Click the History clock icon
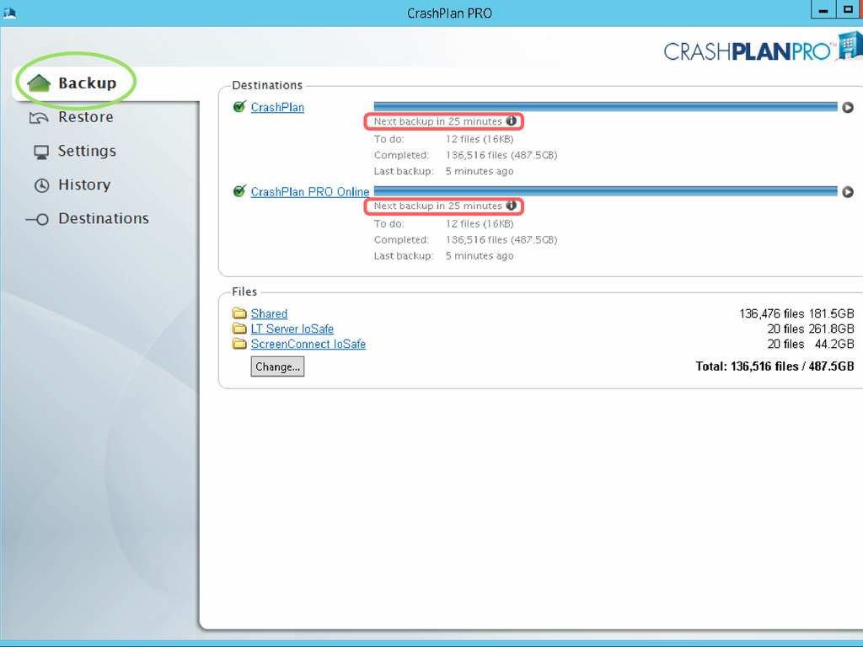Screen dimensions: 863x647 pos(41,185)
